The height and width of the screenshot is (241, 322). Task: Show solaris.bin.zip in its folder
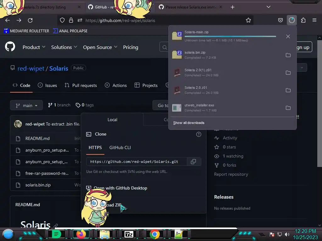point(288,55)
